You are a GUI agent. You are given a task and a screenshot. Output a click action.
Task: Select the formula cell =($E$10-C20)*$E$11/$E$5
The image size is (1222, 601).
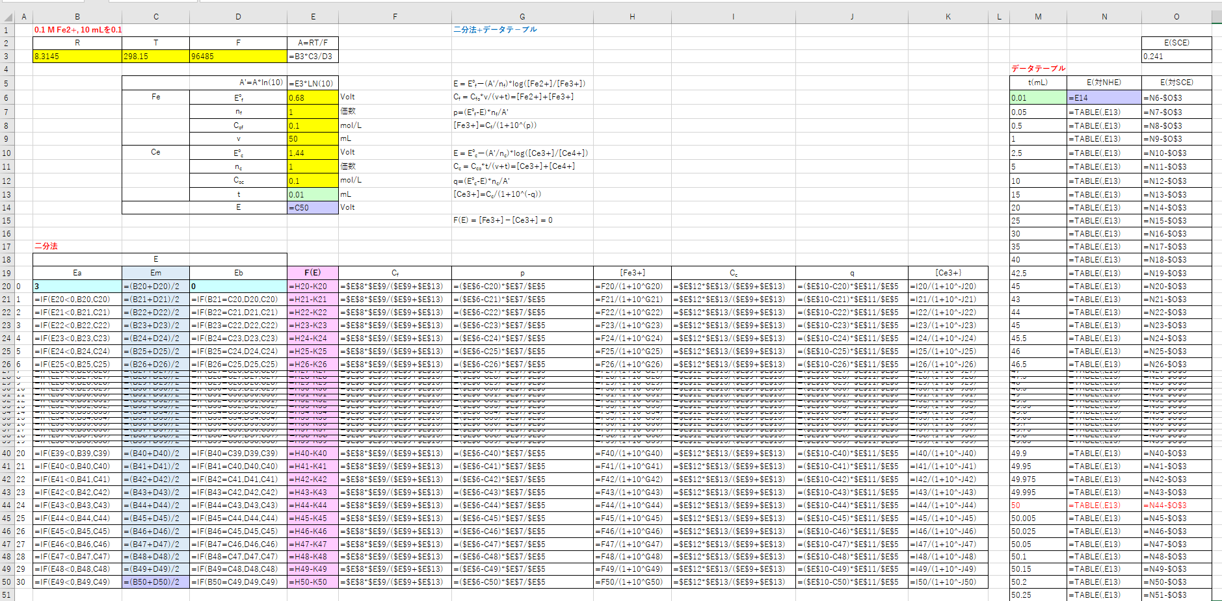click(x=852, y=287)
